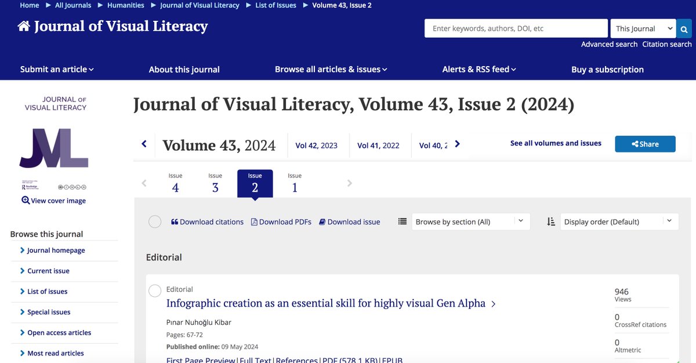Click the 946 Views metric
Image resolution: width=696 pixels, height=363 pixels.
click(x=623, y=295)
